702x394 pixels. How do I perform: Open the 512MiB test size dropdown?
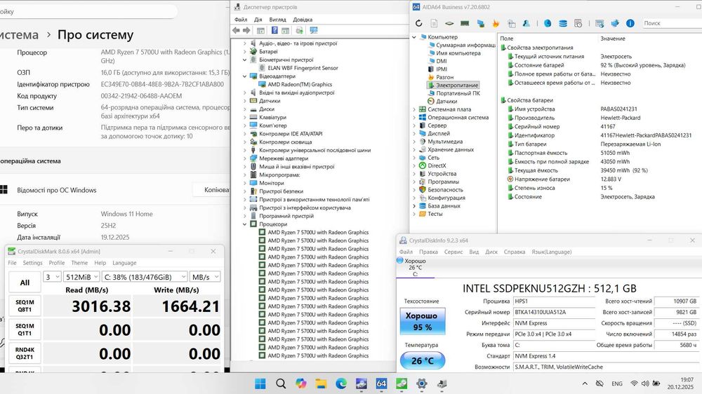click(x=81, y=277)
